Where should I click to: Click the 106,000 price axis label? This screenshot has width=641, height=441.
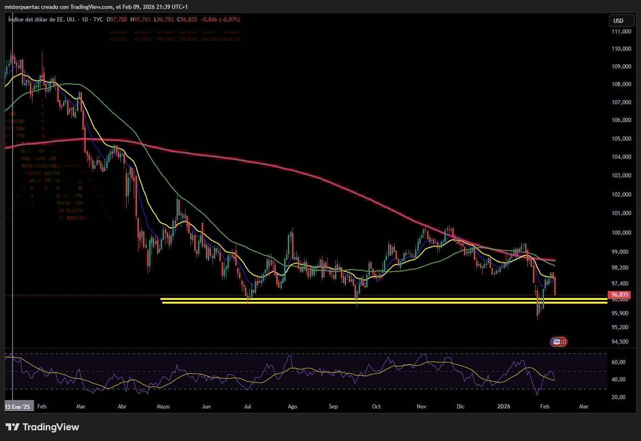pos(621,120)
